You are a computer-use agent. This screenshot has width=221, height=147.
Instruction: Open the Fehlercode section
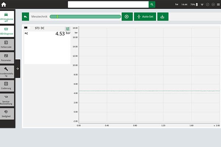[7, 44]
